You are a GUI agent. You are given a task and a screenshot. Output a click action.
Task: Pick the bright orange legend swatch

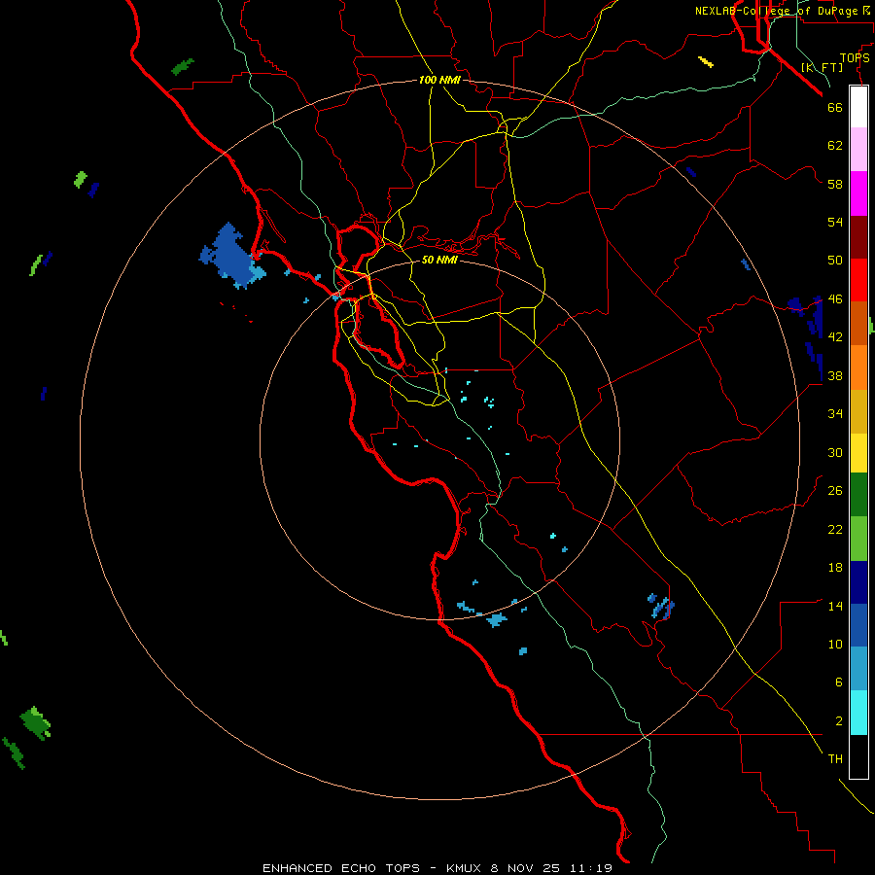point(858,367)
